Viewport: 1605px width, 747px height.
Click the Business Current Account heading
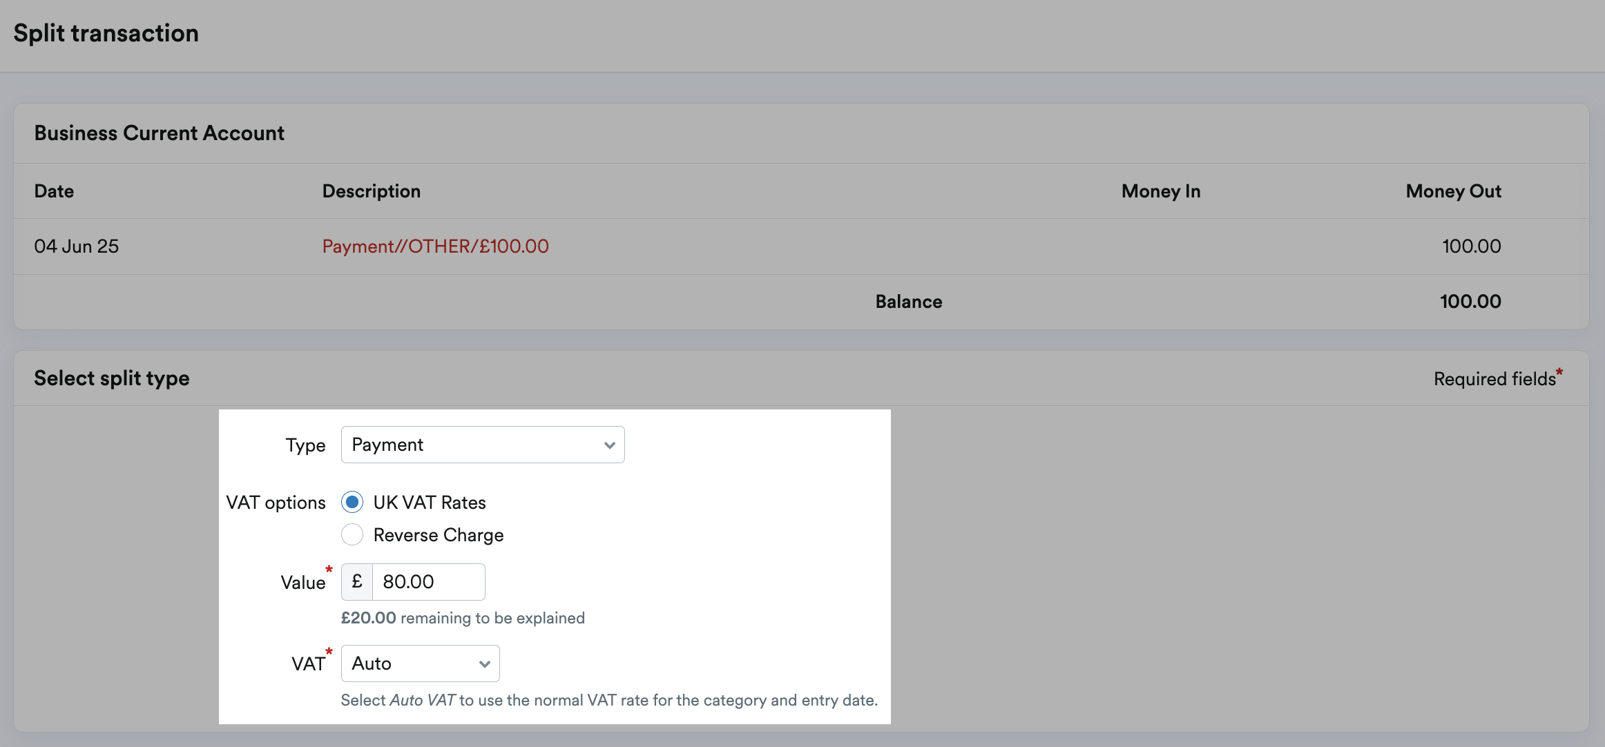[160, 133]
